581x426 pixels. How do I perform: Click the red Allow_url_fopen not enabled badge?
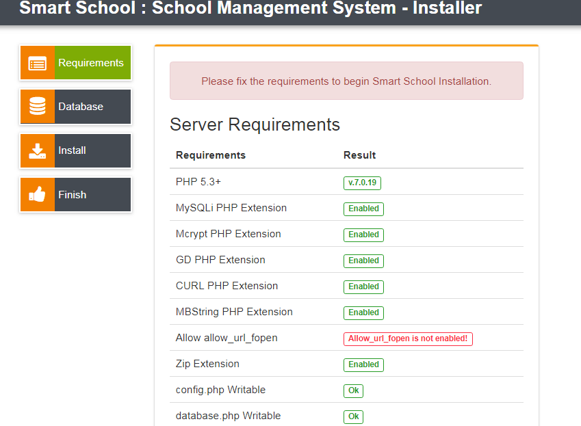(x=408, y=338)
